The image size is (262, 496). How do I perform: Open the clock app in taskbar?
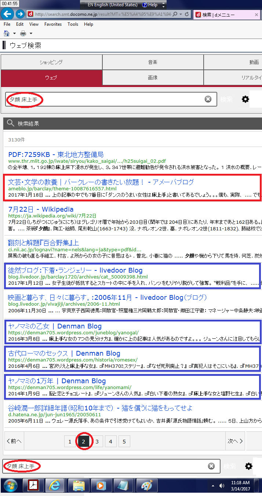[x=33, y=486]
